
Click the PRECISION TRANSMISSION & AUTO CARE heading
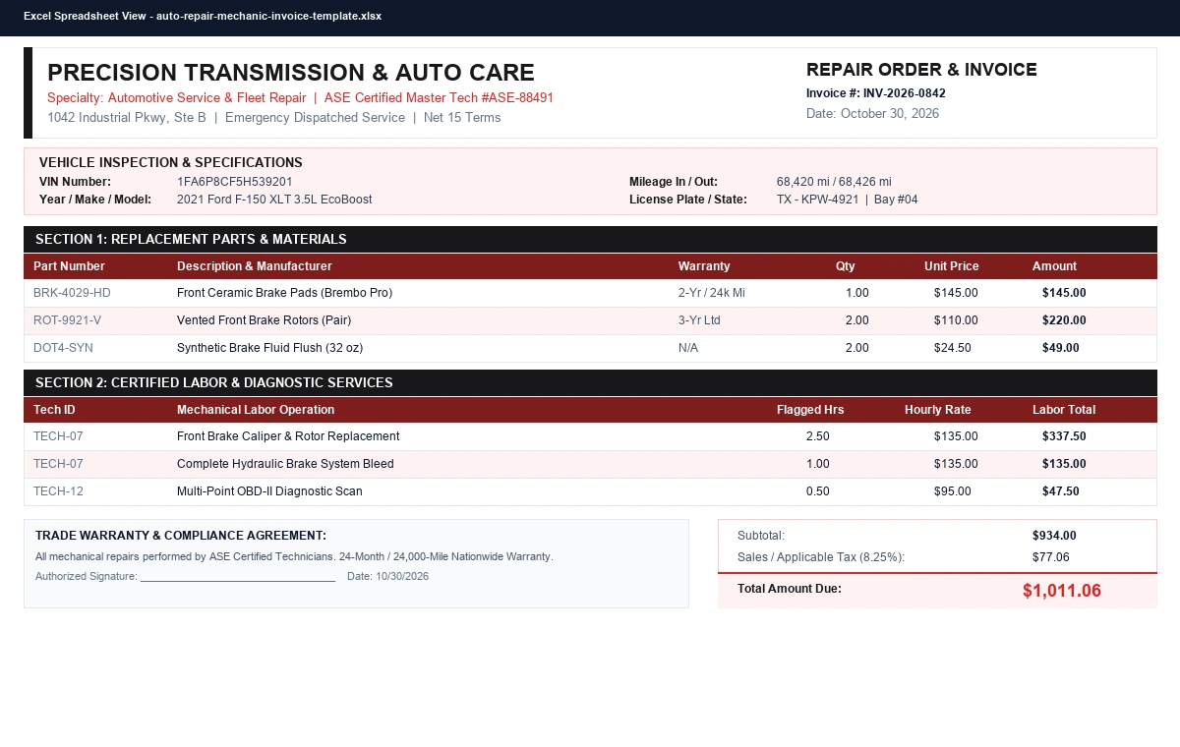[x=291, y=73]
